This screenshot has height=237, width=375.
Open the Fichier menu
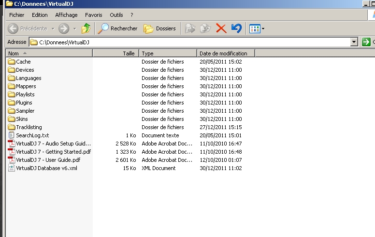tap(17, 15)
